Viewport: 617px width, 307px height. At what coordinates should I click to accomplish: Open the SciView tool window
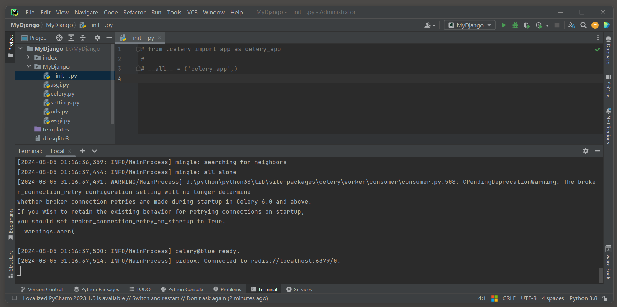tap(608, 87)
